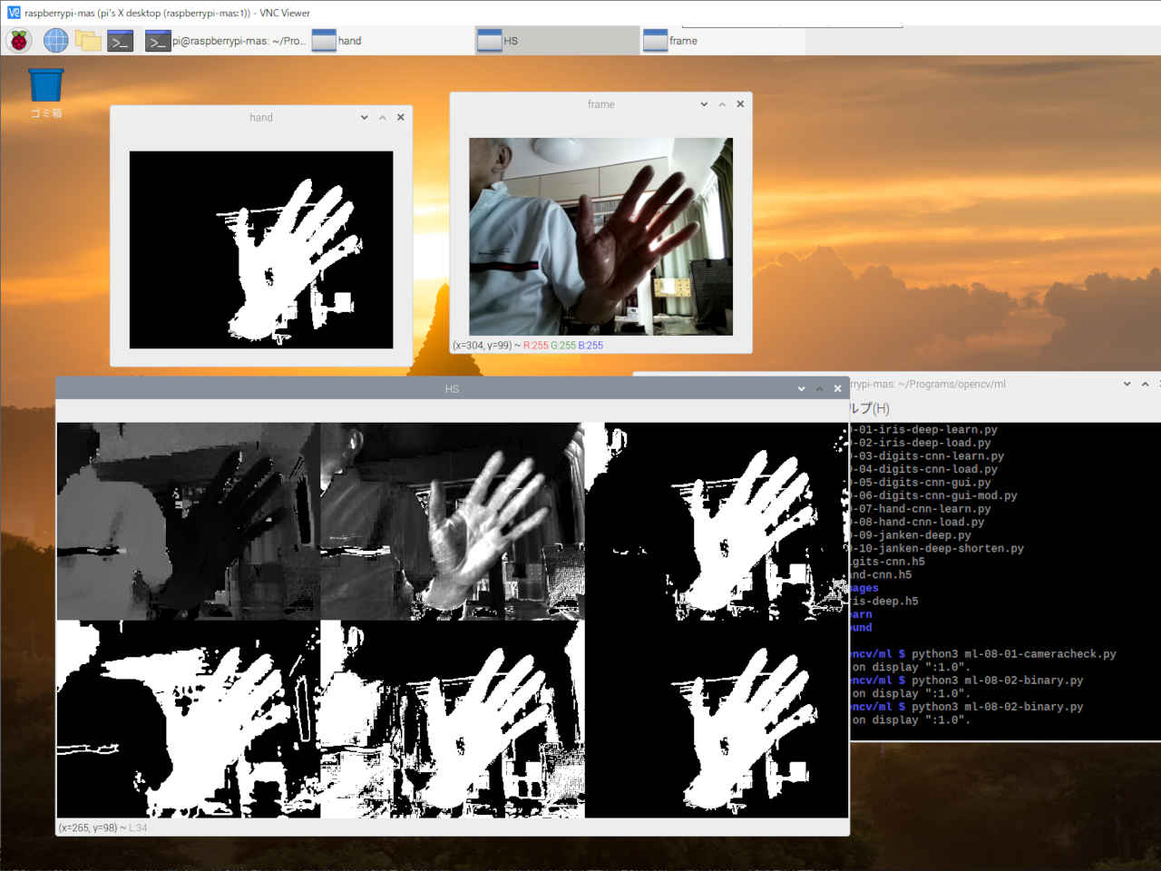The width and height of the screenshot is (1161, 871).
Task: Open the file manager folder icon
Action: coord(88,41)
